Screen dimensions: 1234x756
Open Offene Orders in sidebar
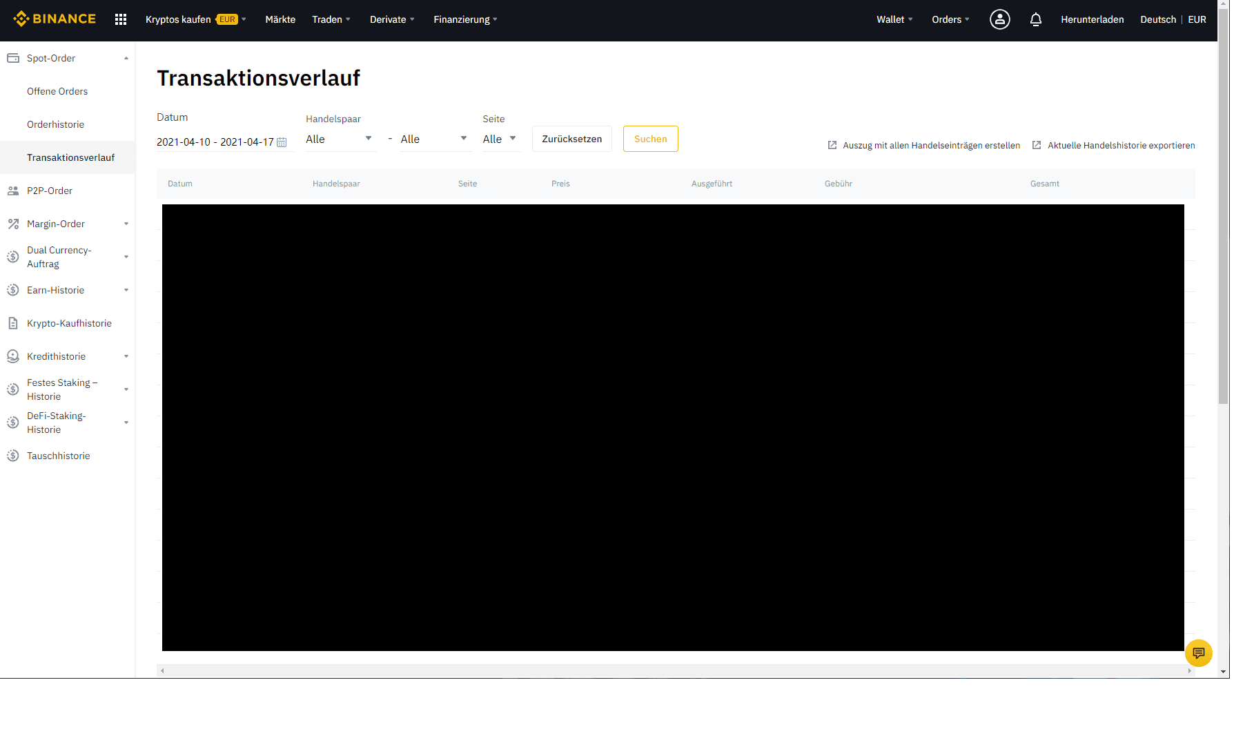[x=57, y=91]
